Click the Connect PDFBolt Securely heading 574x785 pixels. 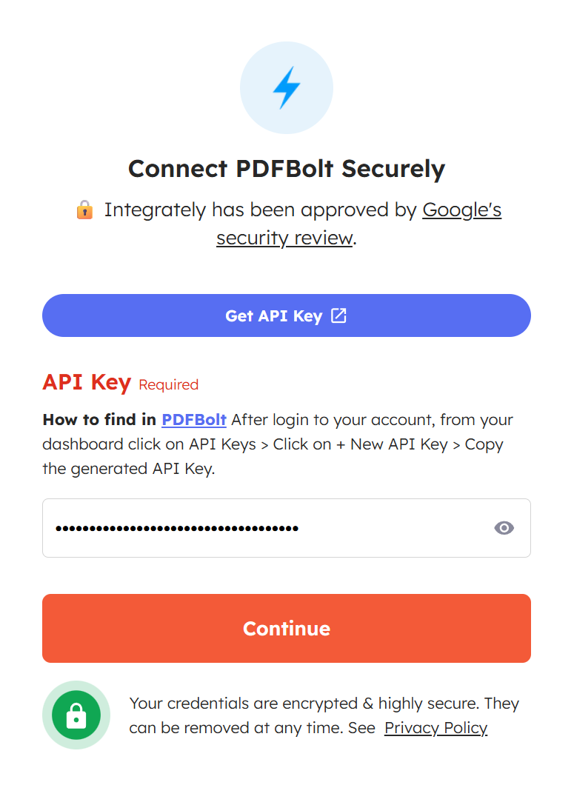coord(287,169)
